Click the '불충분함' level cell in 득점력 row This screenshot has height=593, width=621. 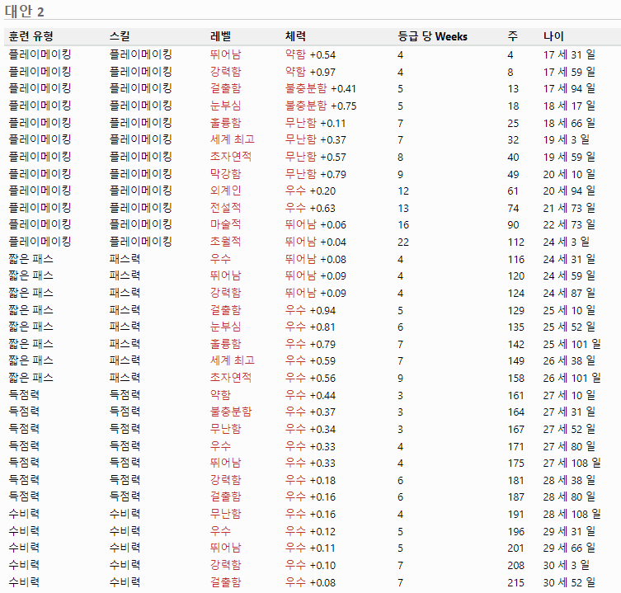[230, 412]
